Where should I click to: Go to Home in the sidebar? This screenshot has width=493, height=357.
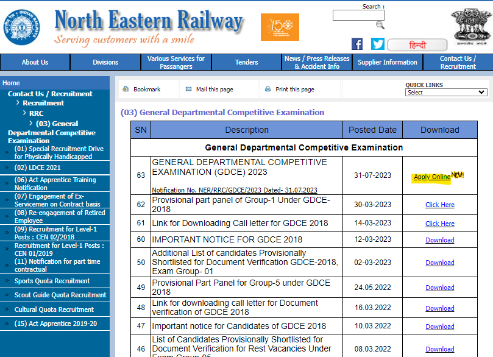tap(11, 83)
